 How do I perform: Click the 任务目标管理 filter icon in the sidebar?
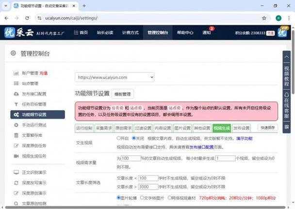point(16,104)
